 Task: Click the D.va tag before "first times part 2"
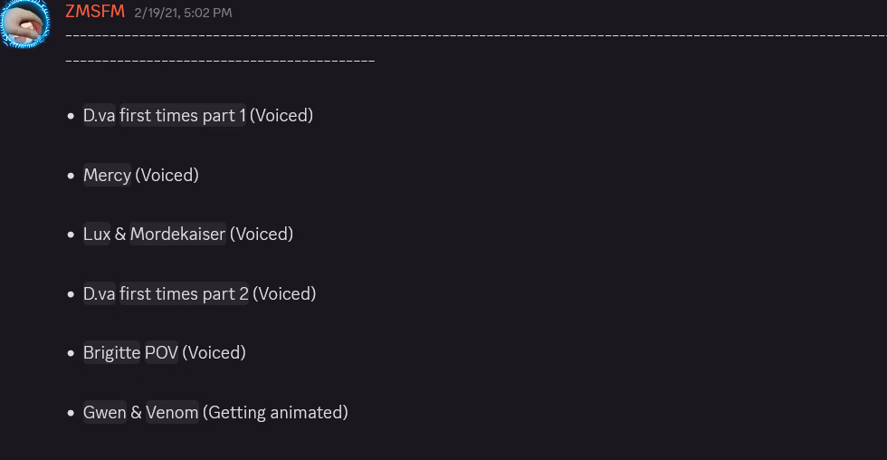[x=99, y=294]
